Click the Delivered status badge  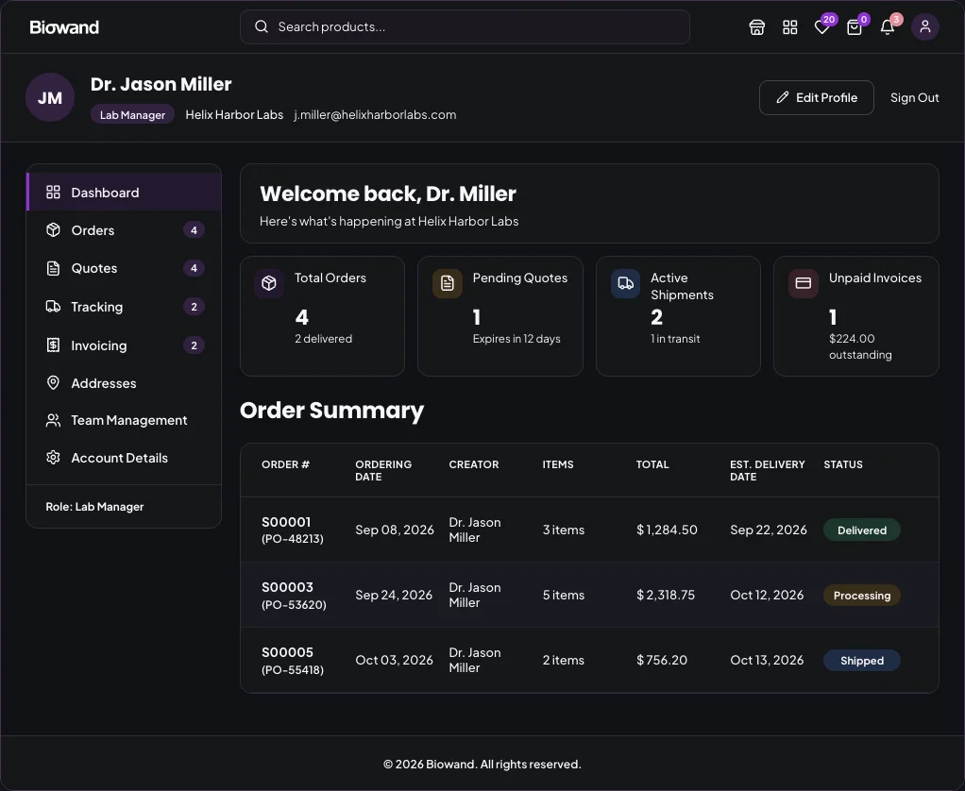point(861,530)
